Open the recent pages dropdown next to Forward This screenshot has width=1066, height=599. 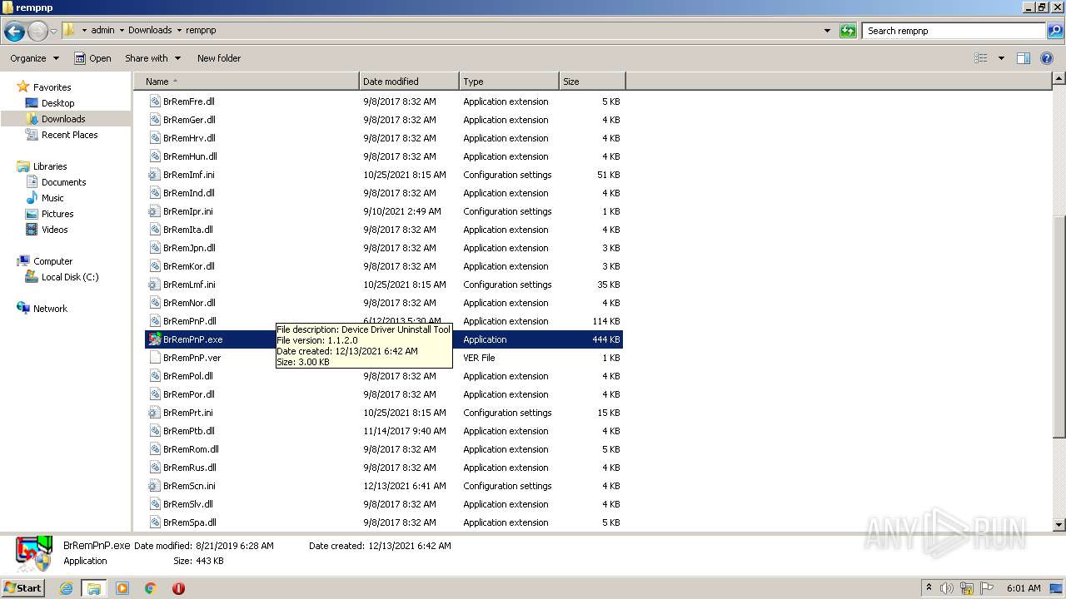pos(53,32)
